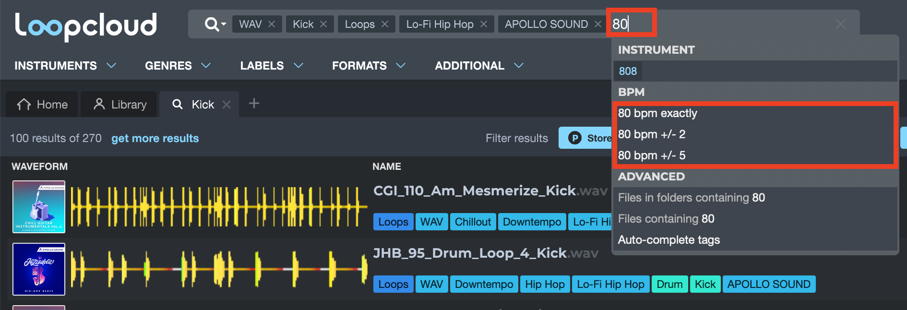Click the WAVEFORM column header
Screen dimensions: 907x310
pyautogui.click(x=39, y=167)
